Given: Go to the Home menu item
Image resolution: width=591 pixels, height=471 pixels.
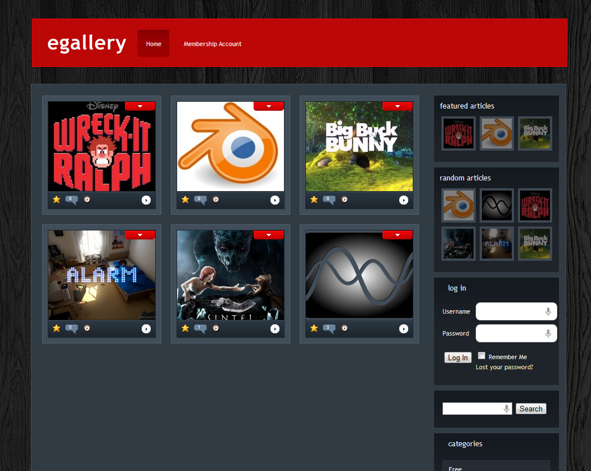Looking at the screenshot, I should pos(154,44).
